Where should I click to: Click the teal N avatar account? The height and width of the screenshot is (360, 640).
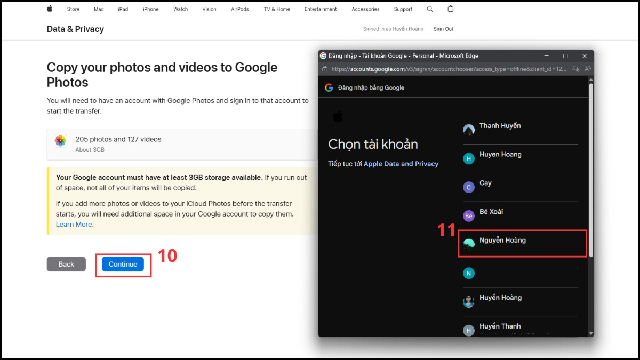(469, 273)
